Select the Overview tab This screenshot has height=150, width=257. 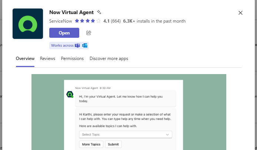click(25, 59)
